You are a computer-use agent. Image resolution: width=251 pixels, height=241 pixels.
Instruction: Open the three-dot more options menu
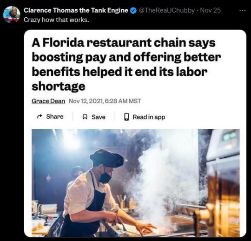[x=242, y=11]
